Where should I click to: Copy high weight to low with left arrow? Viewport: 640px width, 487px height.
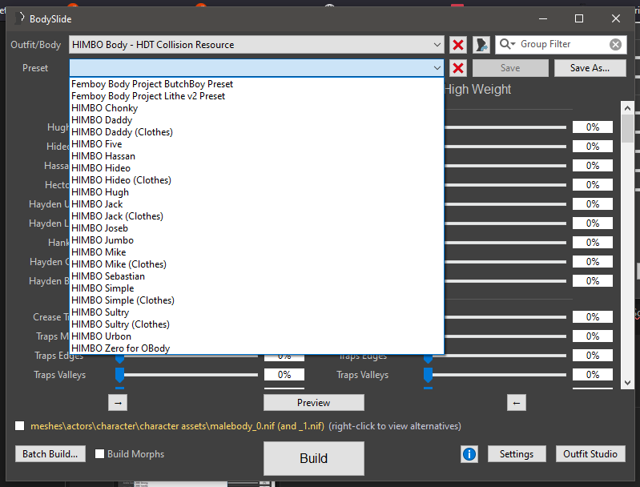point(517,403)
